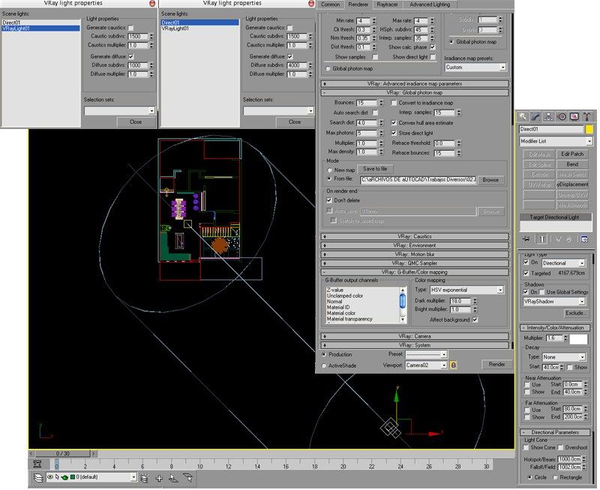Click Make Unique icon in modifier stack
The height and width of the screenshot is (490, 600).
pyautogui.click(x=558, y=239)
